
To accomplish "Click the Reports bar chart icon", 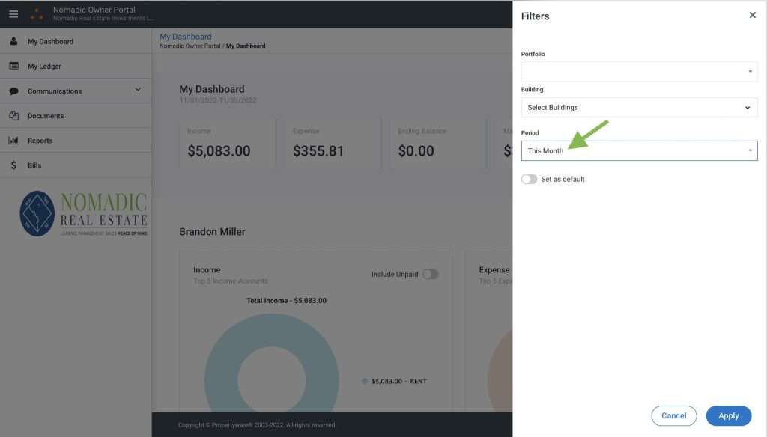I will 13,141.
